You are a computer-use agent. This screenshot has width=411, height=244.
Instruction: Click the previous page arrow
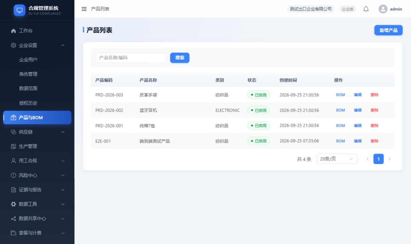coord(367,159)
